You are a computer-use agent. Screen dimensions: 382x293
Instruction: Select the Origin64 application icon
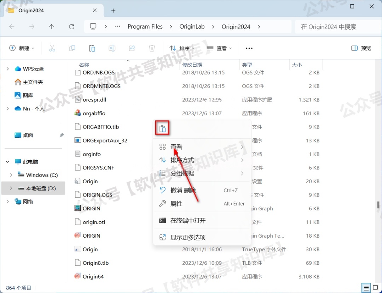click(77, 276)
